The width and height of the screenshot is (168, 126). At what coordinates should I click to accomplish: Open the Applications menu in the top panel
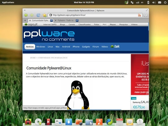pos(8,2)
